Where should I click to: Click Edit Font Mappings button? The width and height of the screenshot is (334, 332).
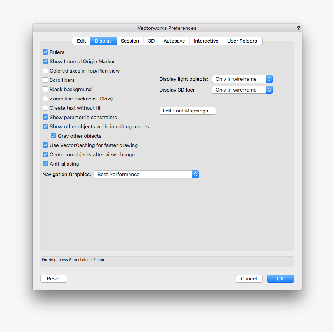(188, 111)
